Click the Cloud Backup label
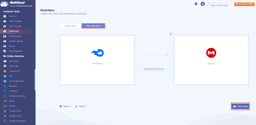Screen dimensions: 256x125 pos(15,36)
